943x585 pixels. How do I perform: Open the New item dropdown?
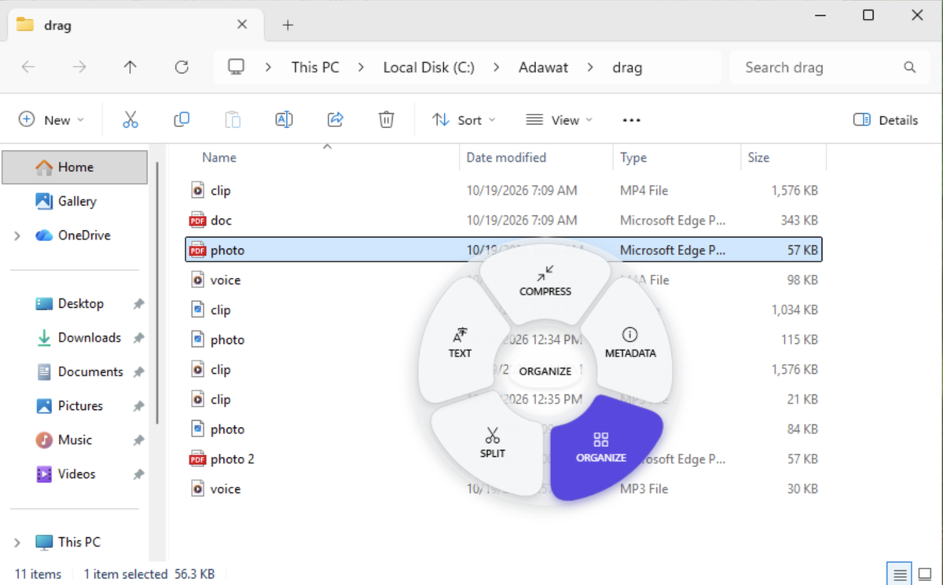tap(51, 119)
